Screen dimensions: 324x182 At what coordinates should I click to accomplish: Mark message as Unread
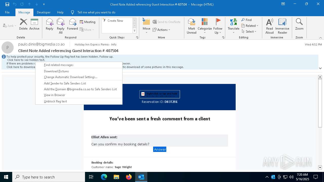[192, 26]
